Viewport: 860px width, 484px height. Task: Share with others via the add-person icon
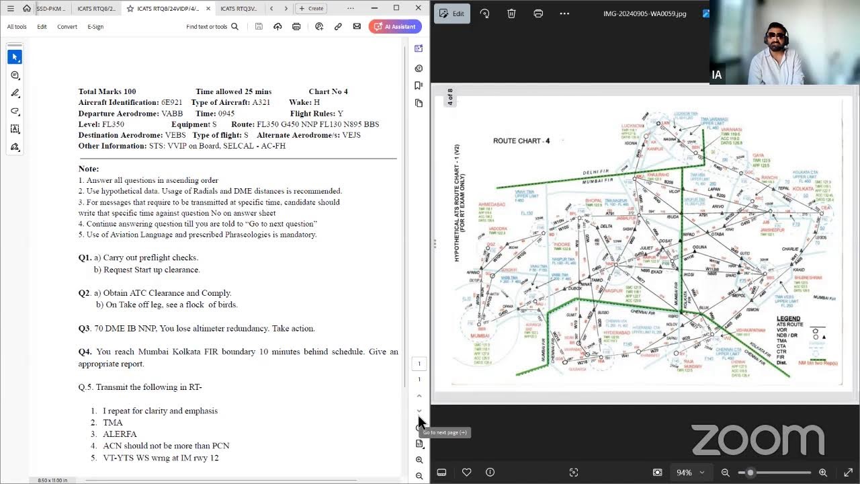(319, 27)
